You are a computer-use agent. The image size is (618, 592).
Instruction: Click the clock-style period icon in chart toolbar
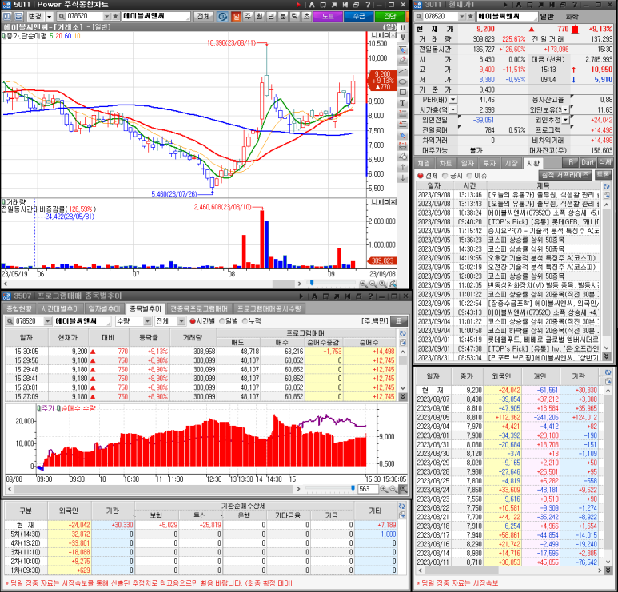coord(223,16)
